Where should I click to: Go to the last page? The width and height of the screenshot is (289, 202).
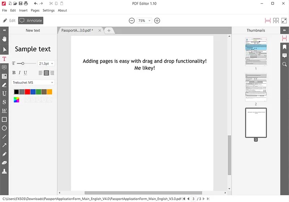coord(208,199)
